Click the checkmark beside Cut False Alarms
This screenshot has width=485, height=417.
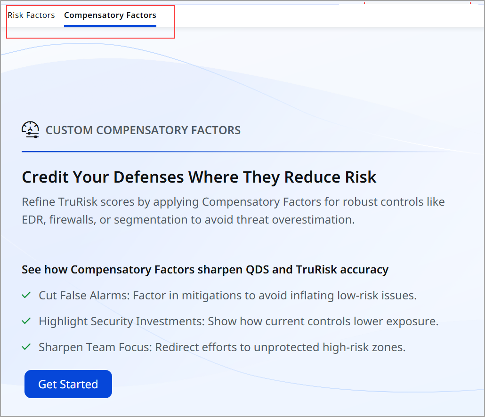pos(26,295)
